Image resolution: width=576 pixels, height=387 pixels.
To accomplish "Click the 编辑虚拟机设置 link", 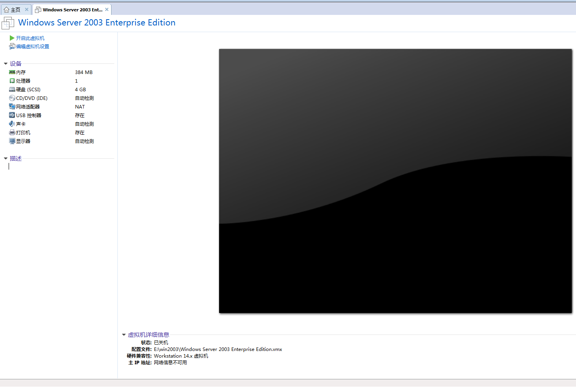I will point(33,46).
